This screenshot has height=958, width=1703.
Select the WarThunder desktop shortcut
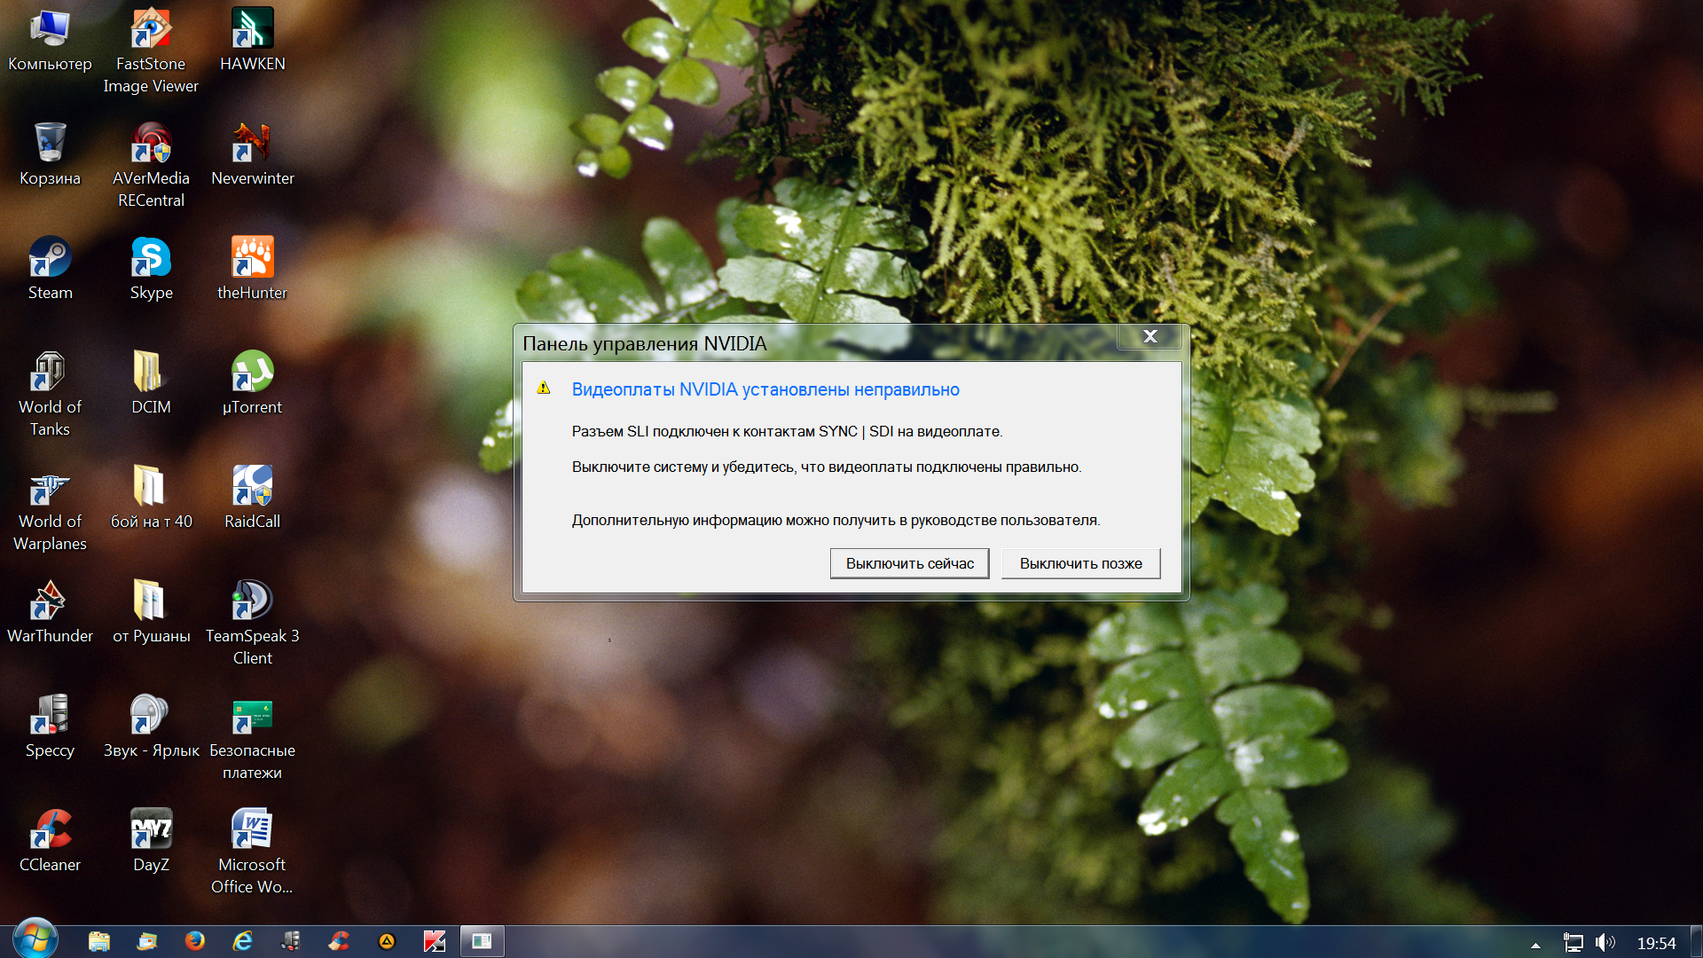[50, 601]
